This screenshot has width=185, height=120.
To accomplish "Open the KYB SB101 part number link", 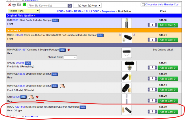I will 16,20.
